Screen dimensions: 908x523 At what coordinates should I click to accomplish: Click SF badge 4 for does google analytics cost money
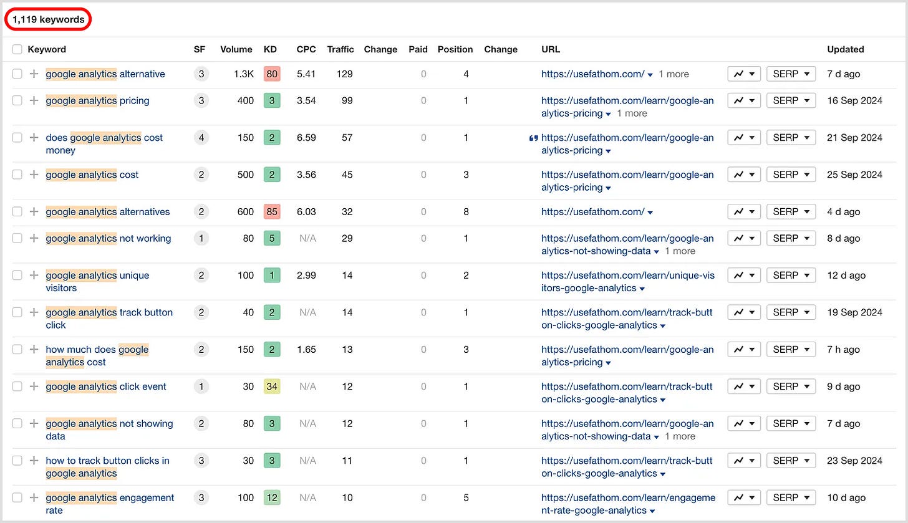[201, 138]
